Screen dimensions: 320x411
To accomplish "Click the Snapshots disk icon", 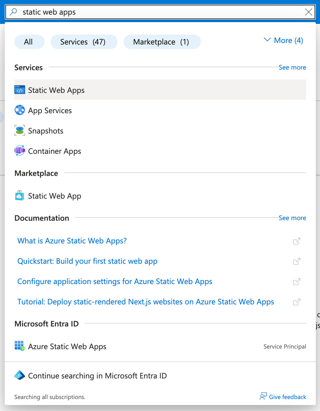I will (x=20, y=130).
